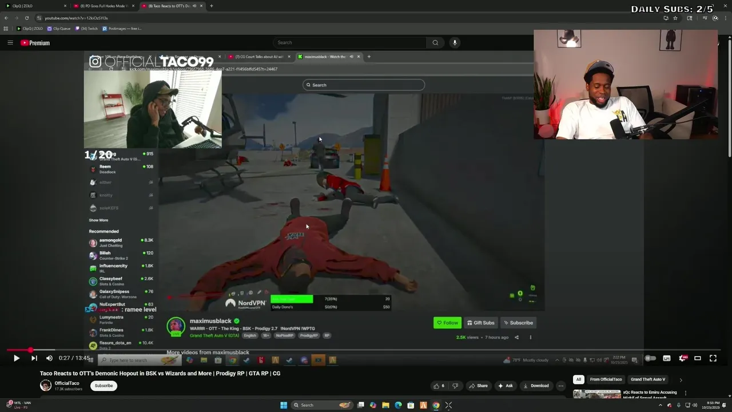Open the Windows Start menu
The image size is (732, 412).
tap(284, 405)
